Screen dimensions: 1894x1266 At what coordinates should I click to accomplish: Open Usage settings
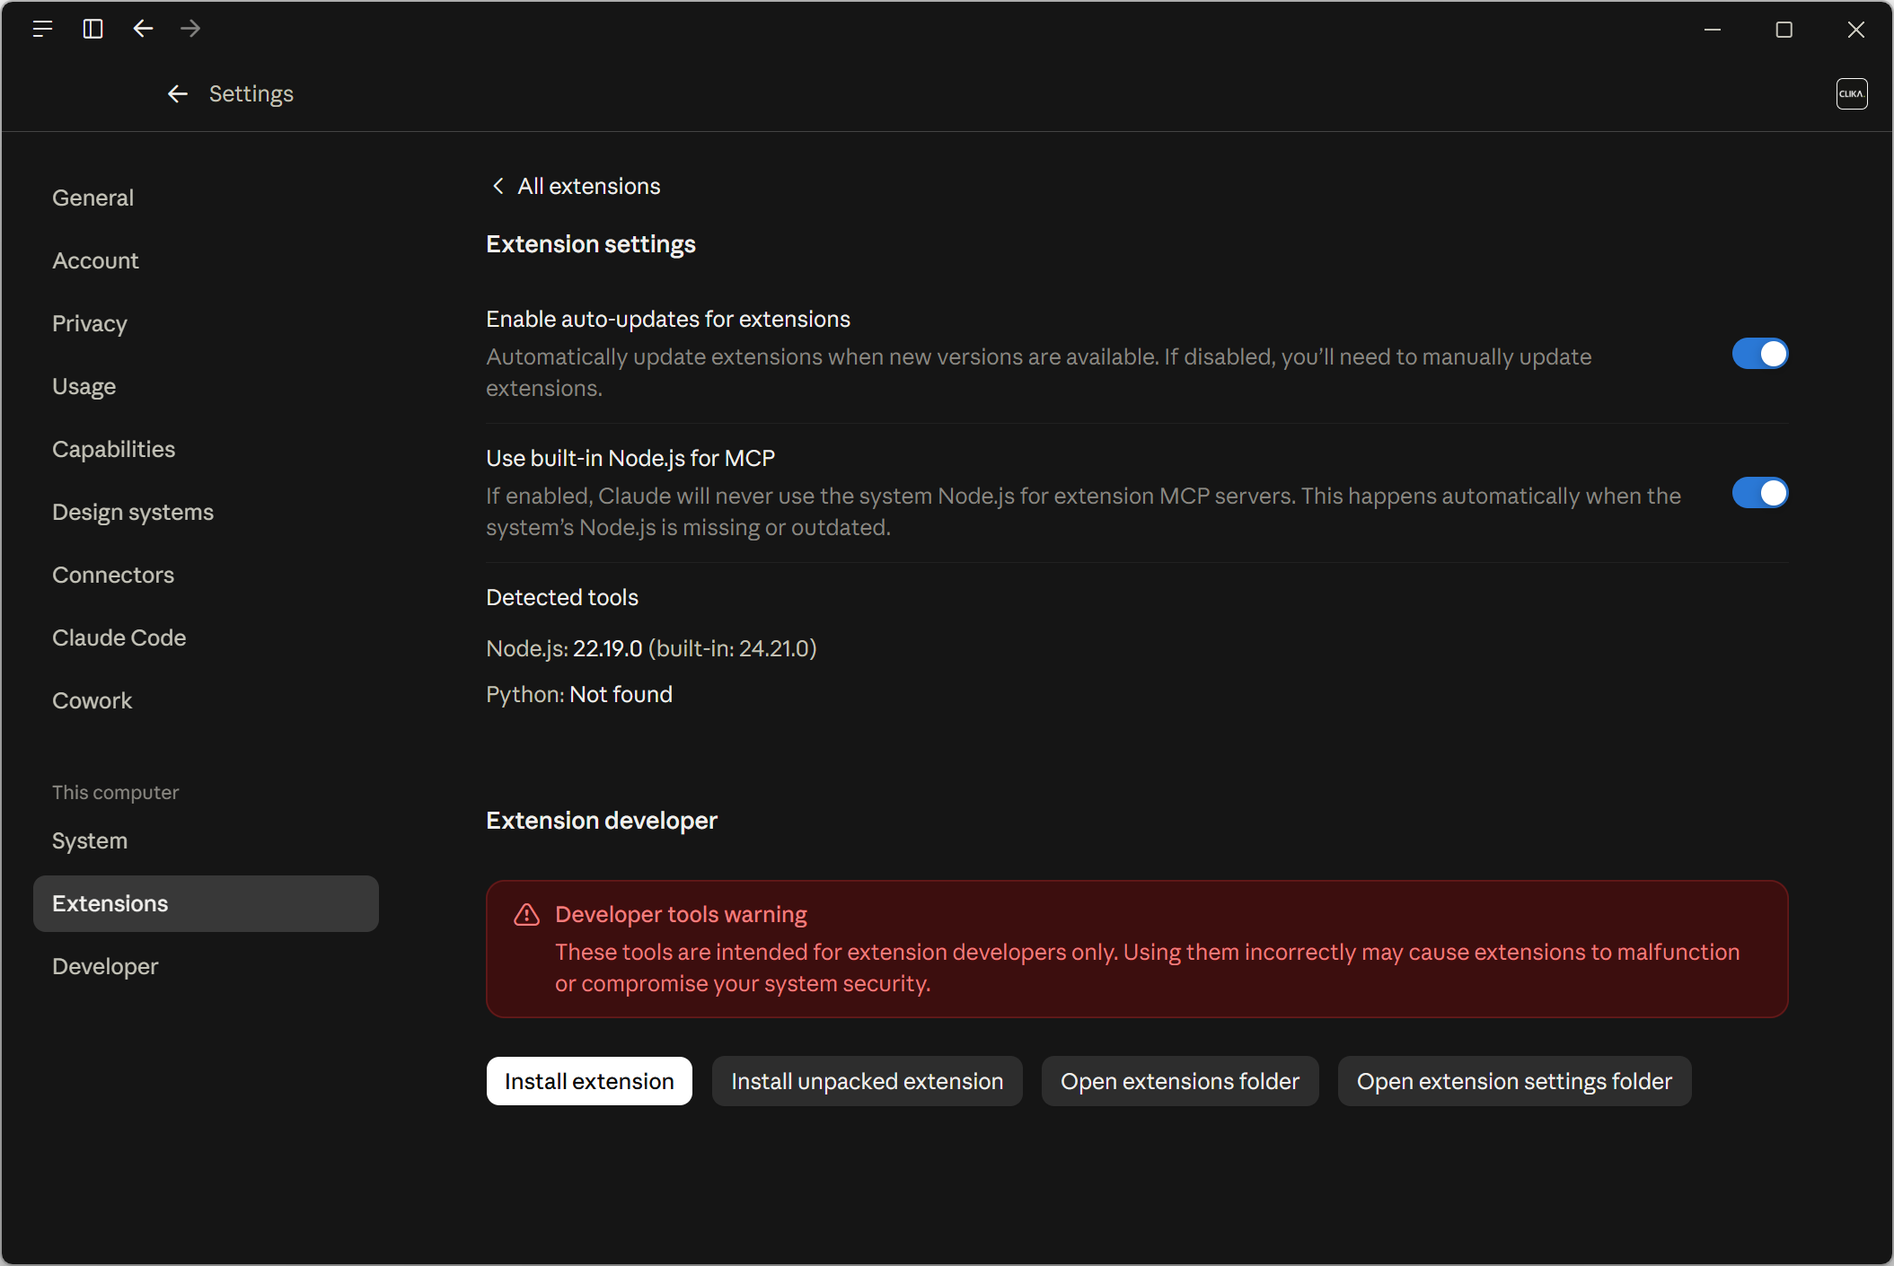[x=206, y=386]
